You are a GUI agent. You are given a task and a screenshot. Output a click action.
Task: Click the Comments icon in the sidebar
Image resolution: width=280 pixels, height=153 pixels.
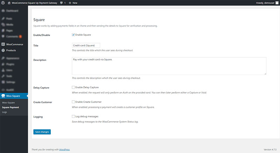point(3,36)
